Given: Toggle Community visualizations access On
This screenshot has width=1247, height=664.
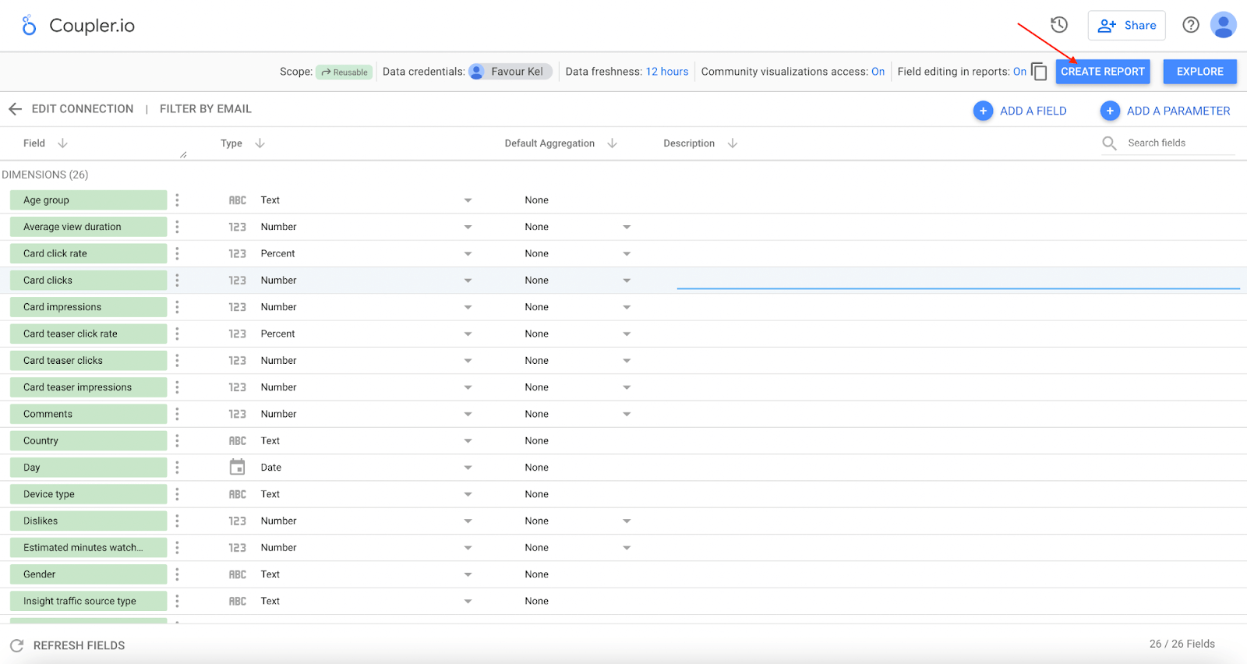Looking at the screenshot, I should [x=878, y=72].
